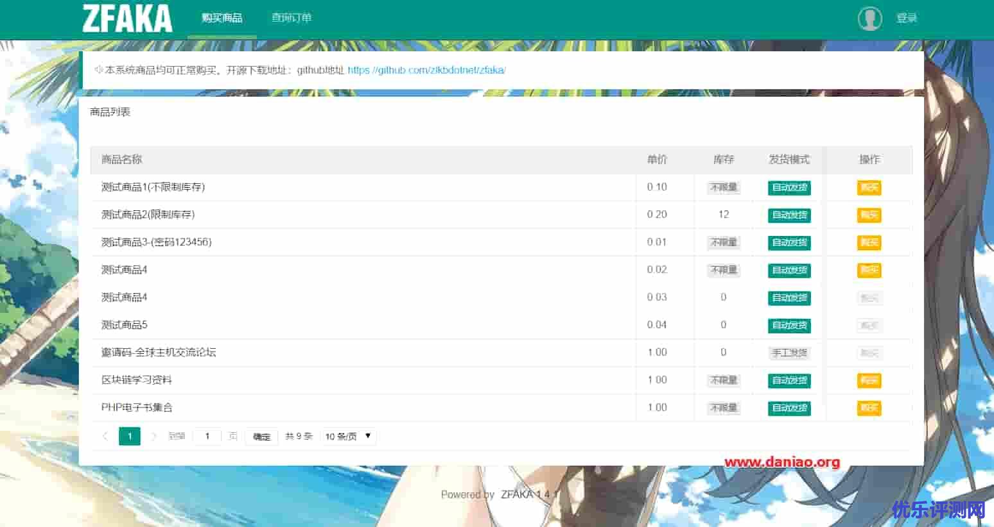Buy 测试商品3-(密码123456)
This screenshot has height=527, width=994.
tap(869, 242)
